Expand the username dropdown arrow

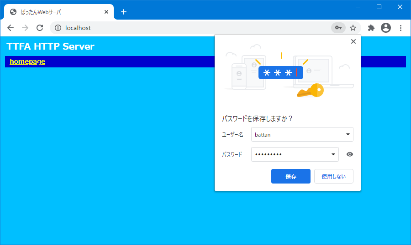[x=348, y=134]
